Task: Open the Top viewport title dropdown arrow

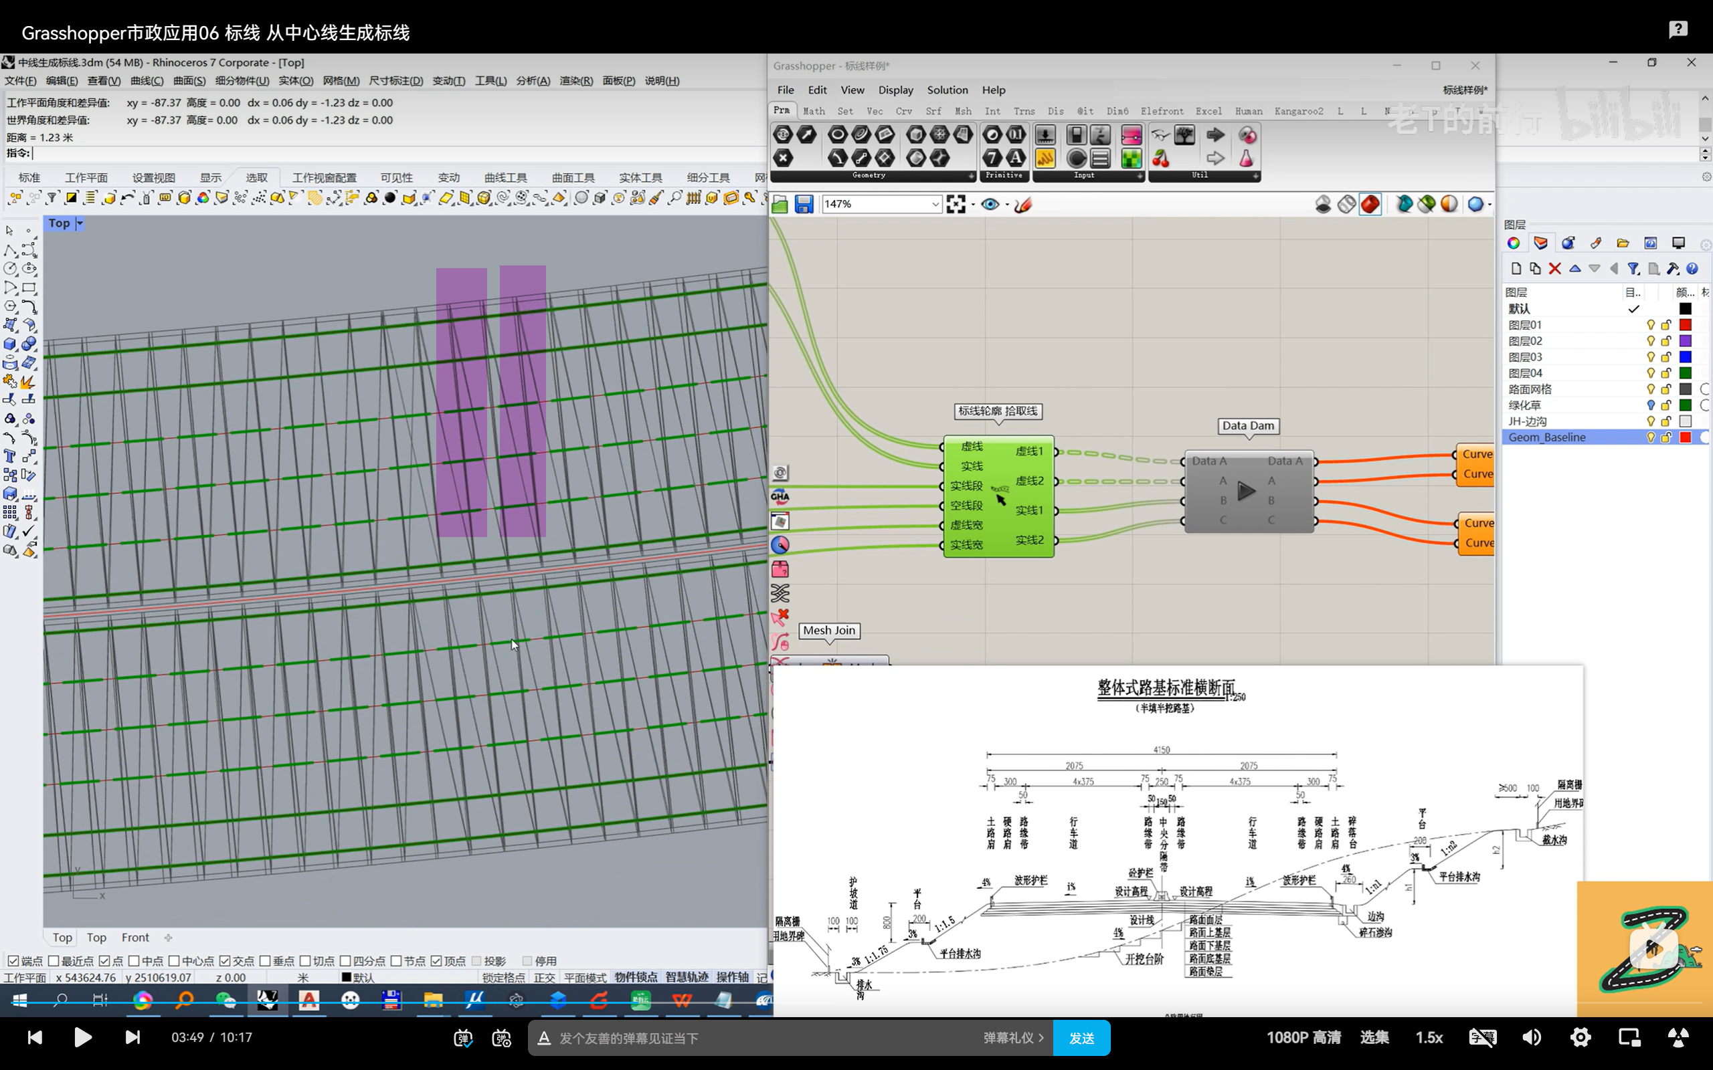Action: 80,223
